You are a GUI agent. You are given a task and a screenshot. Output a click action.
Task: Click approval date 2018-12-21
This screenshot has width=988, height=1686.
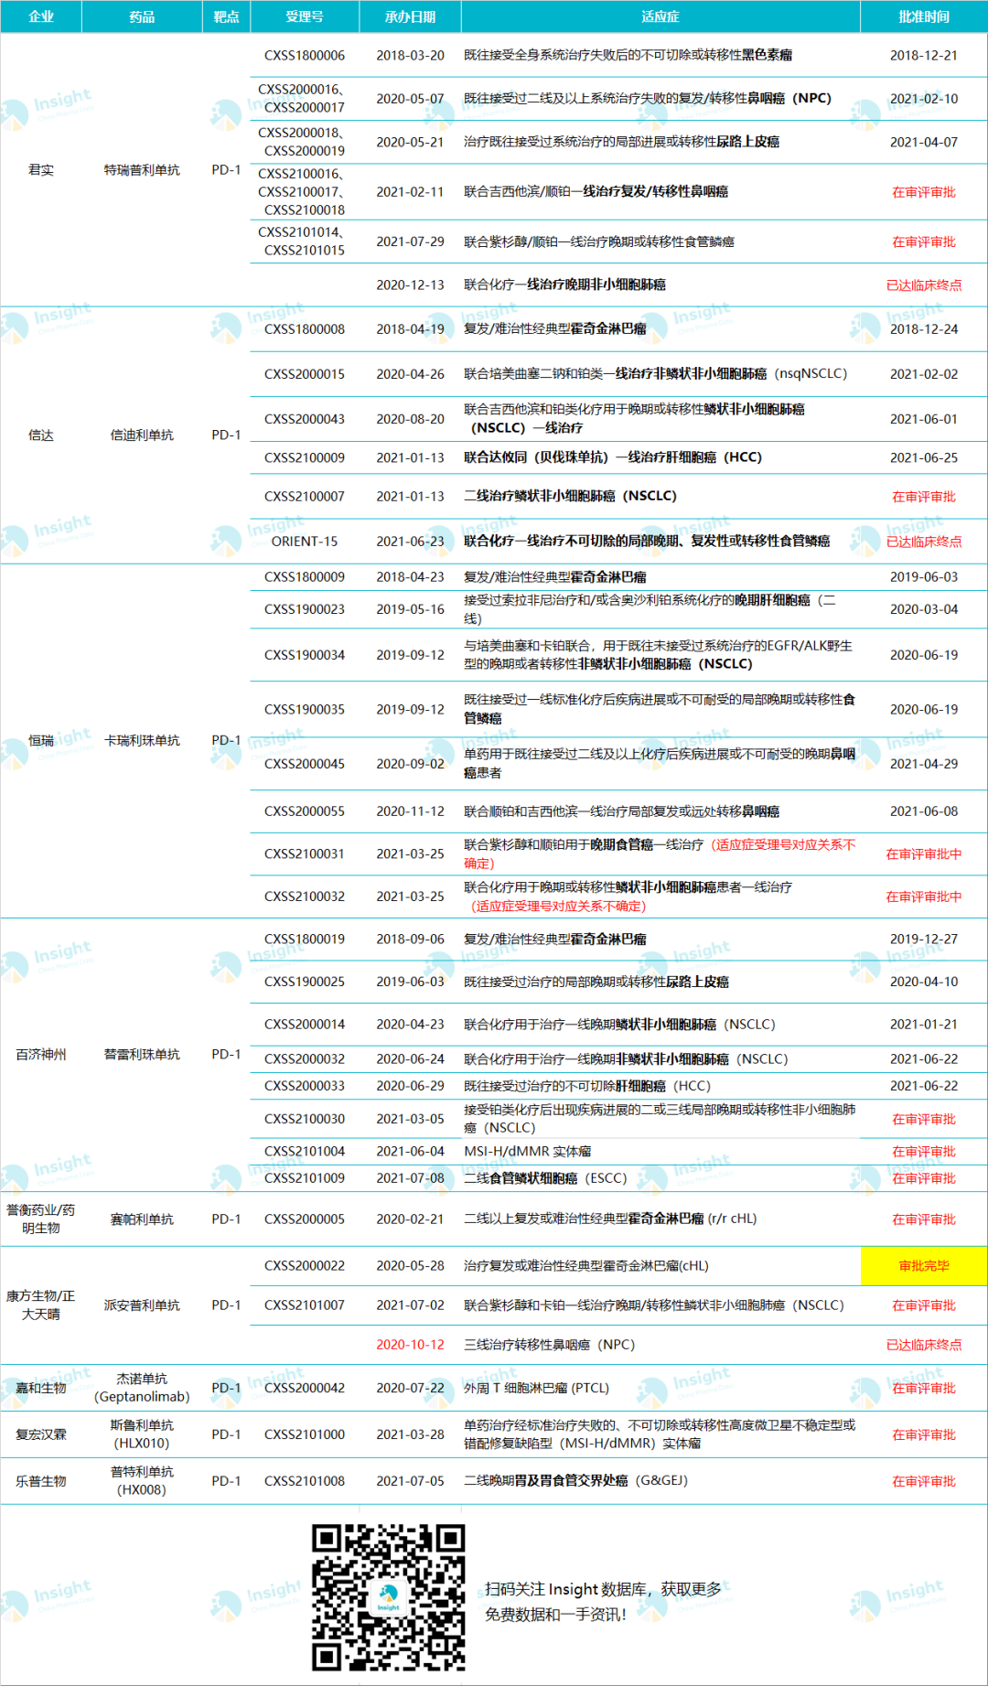click(924, 56)
